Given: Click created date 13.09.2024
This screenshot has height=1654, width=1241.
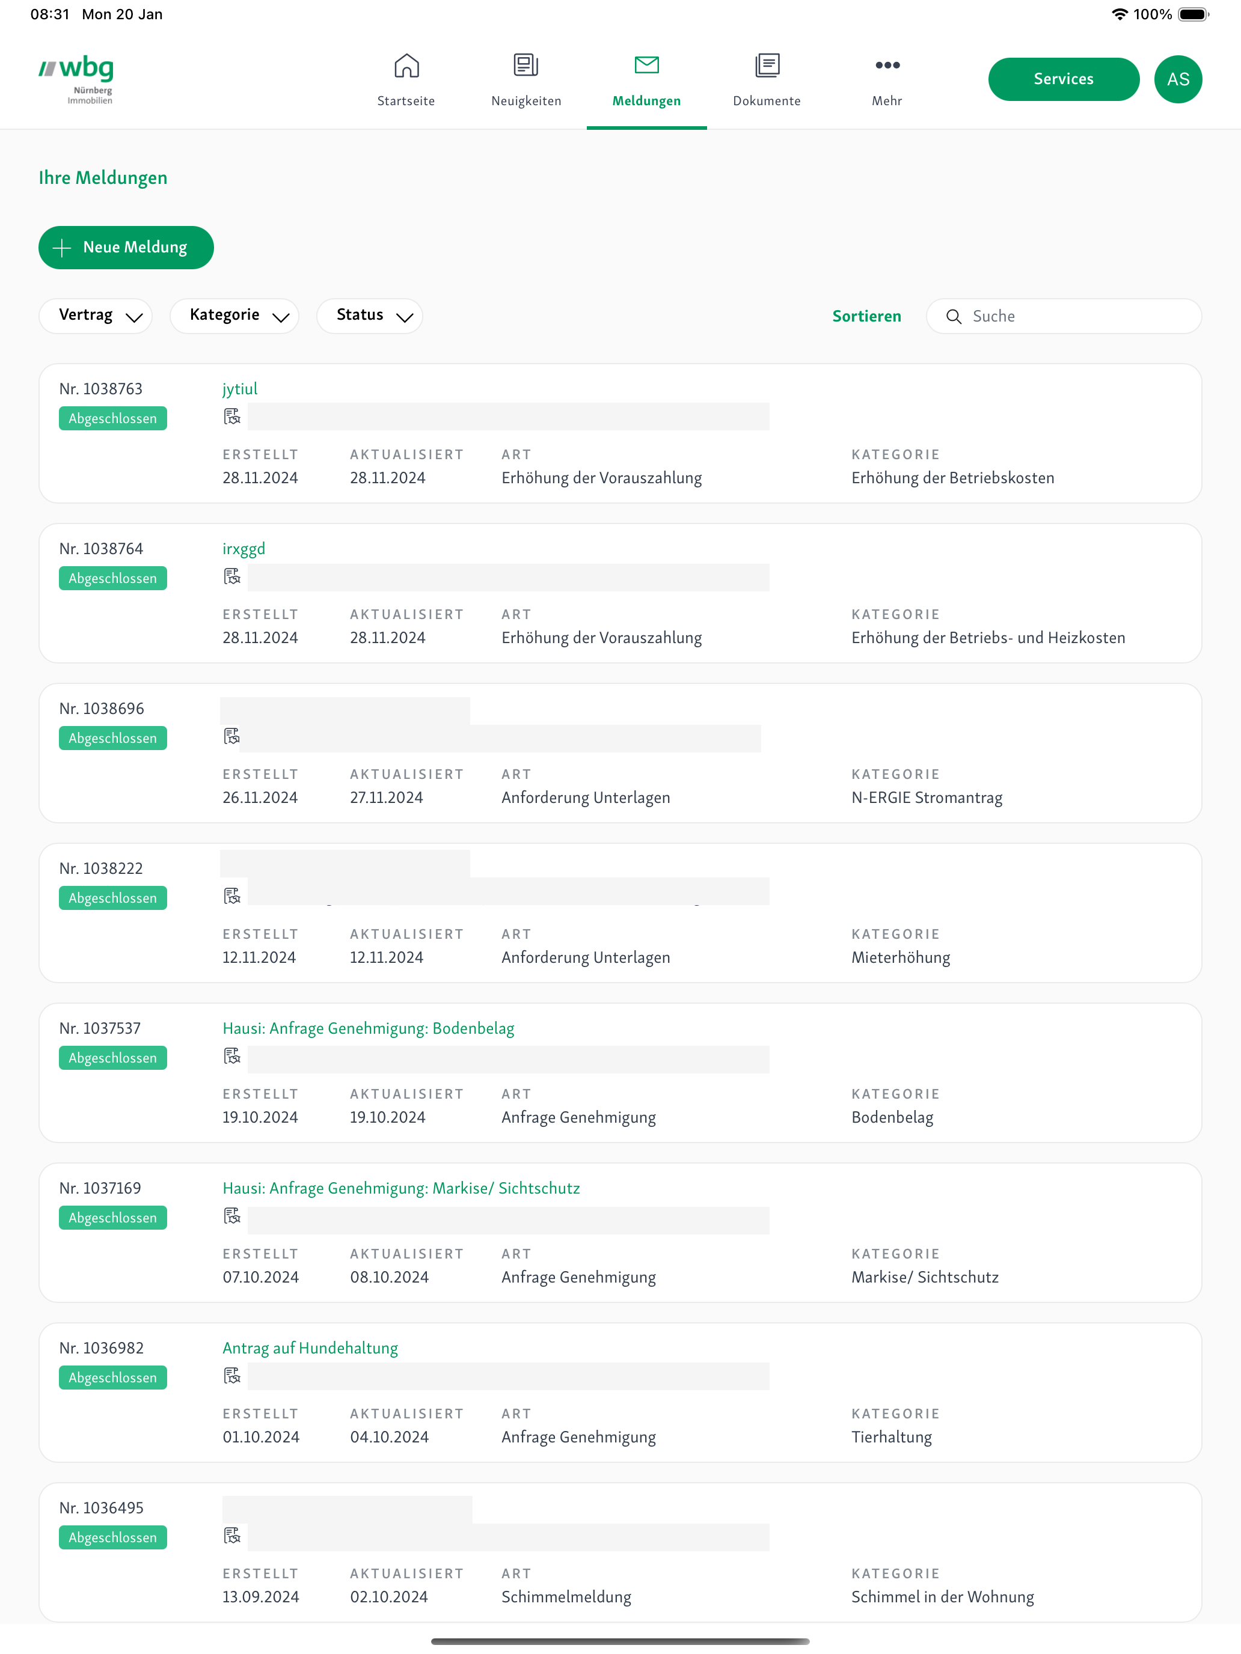Looking at the screenshot, I should point(260,1597).
